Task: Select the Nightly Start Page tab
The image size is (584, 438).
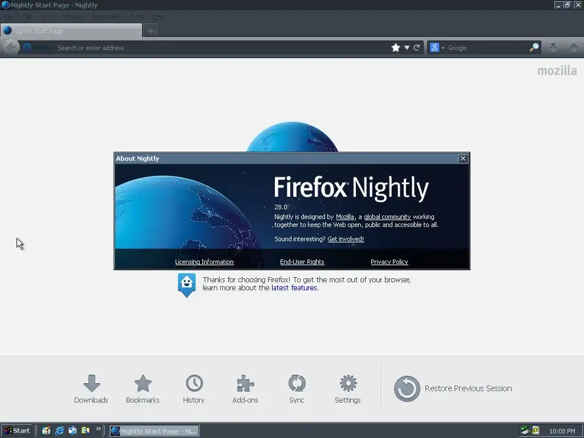Action: pos(71,31)
